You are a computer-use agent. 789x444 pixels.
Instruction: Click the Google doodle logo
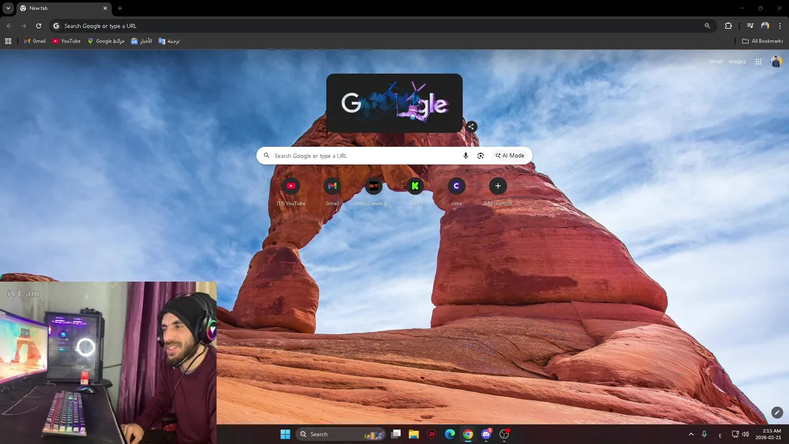394,103
